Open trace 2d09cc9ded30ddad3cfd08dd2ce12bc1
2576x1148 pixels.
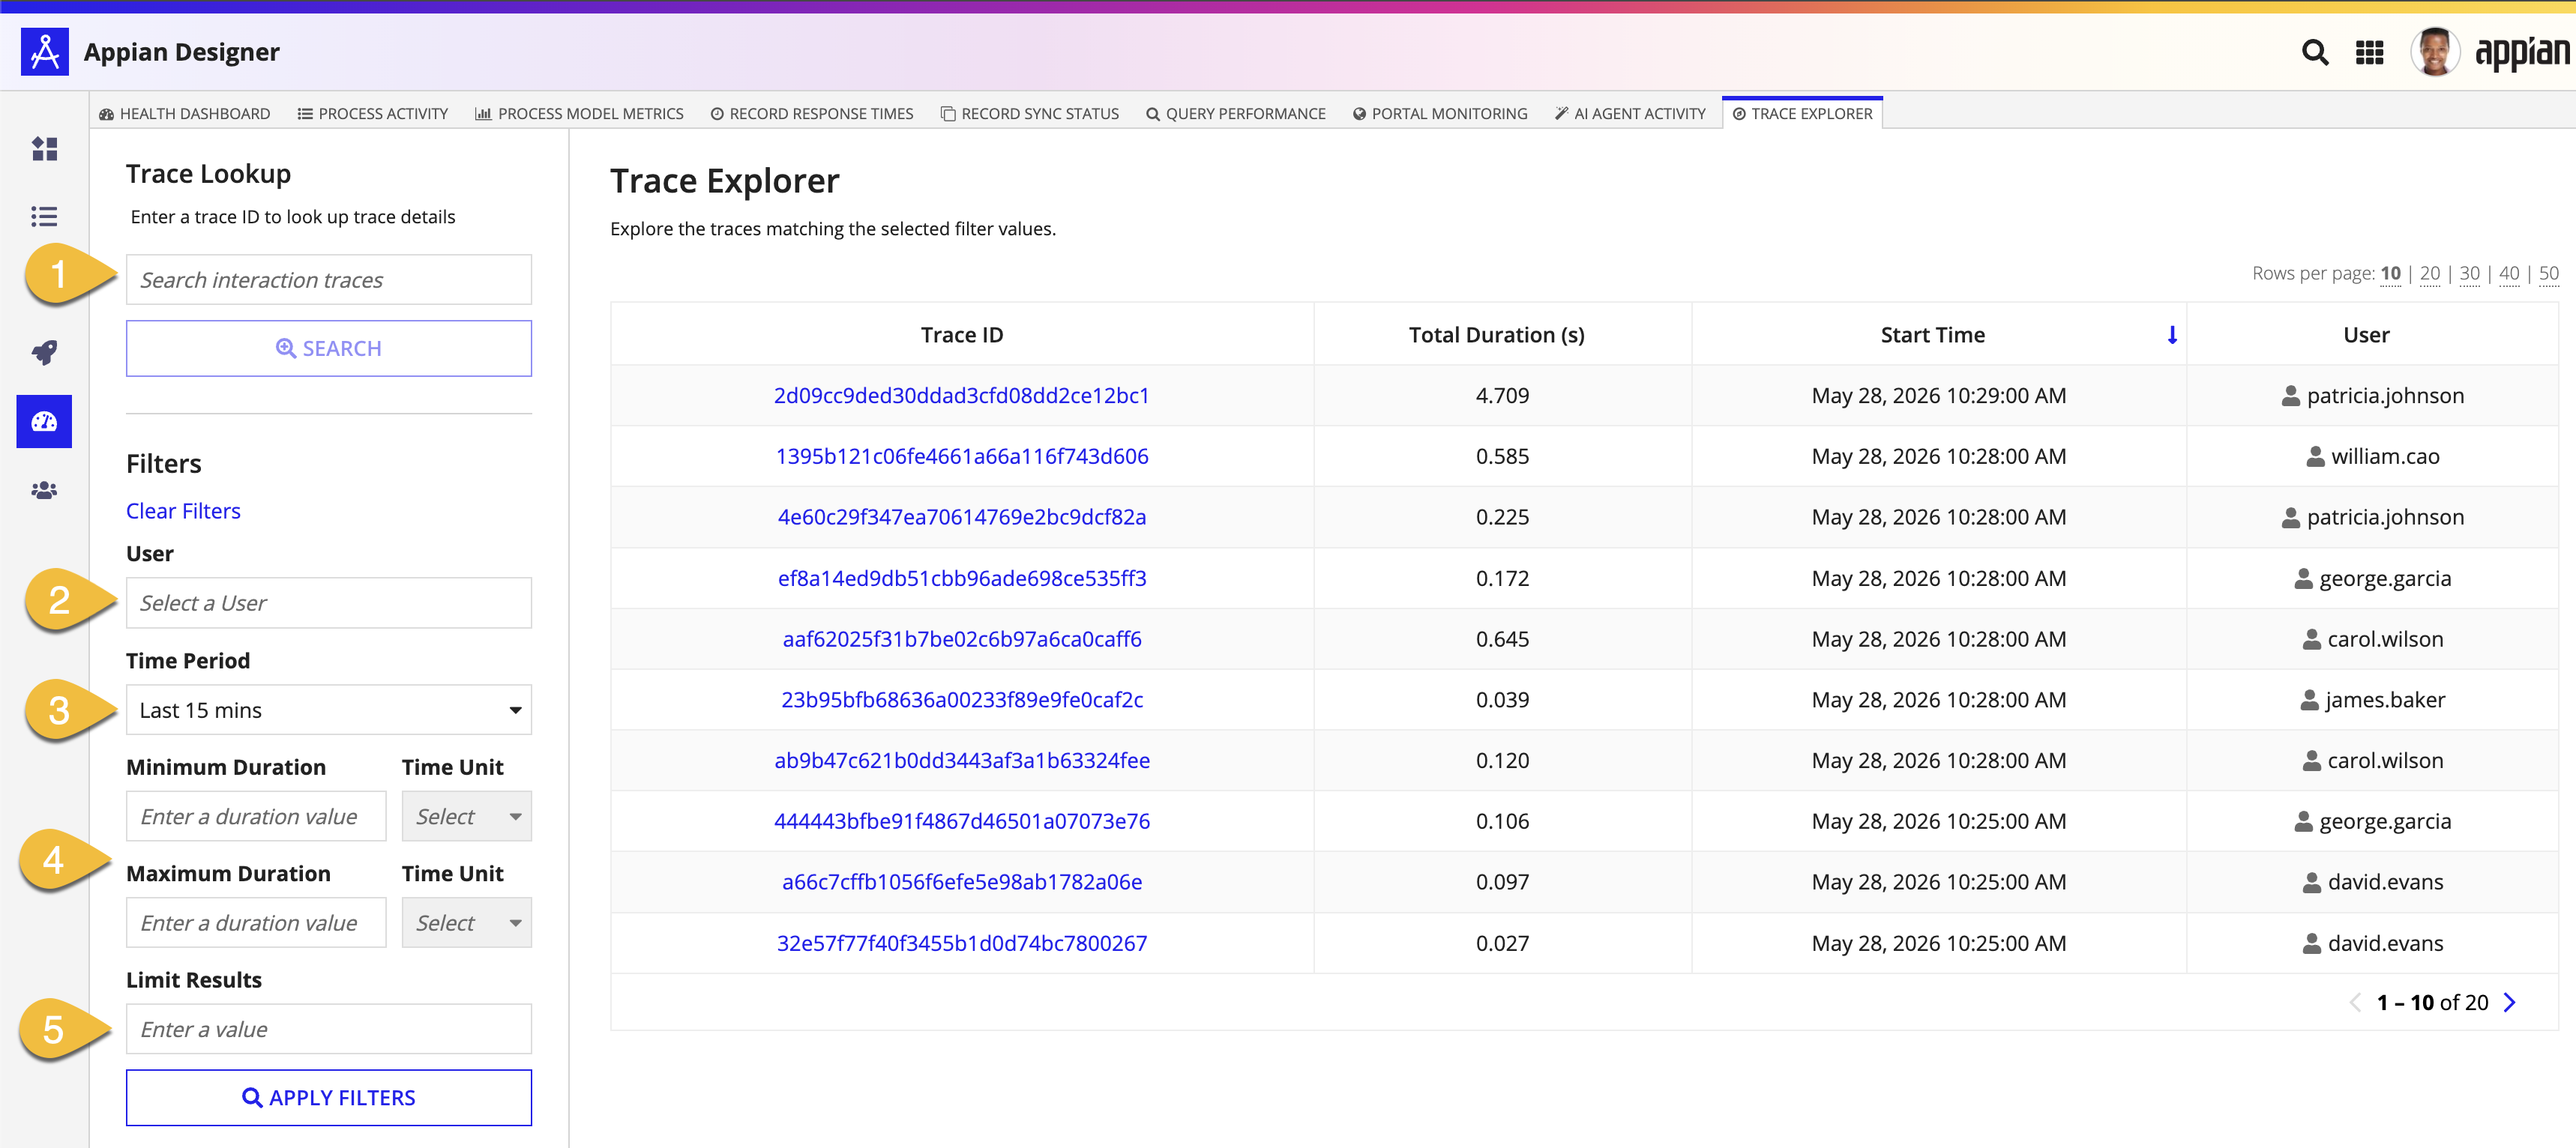coord(962,396)
